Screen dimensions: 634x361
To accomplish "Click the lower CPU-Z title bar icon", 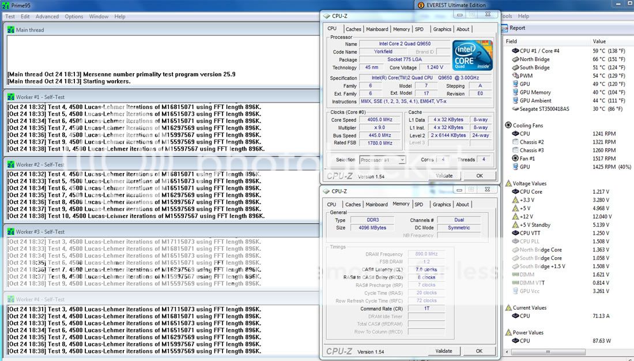I will pos(326,191).
